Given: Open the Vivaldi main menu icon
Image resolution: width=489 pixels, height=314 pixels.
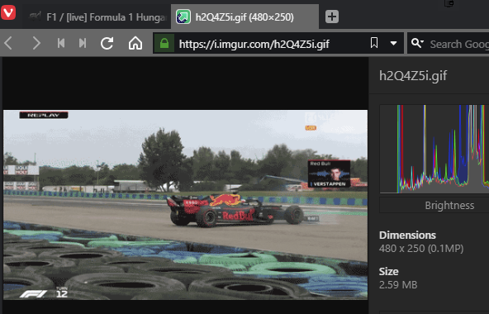Looking at the screenshot, I should point(8,13).
